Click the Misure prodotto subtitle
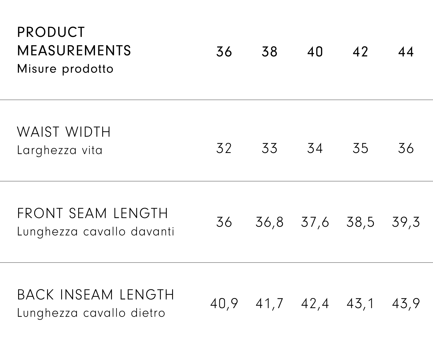The image size is (433, 345). [65, 69]
